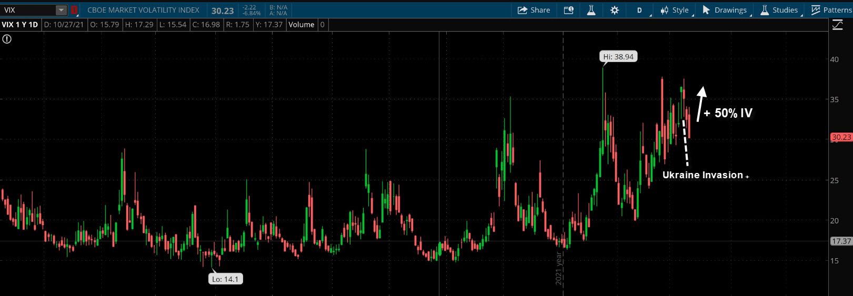
Task: Click the 25 level on price axis
Action: click(x=835, y=180)
